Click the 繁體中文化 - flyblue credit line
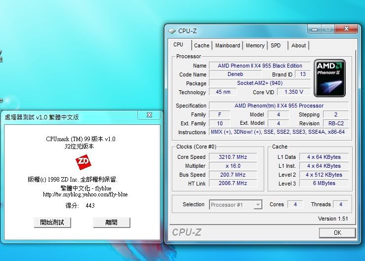Image resolution: width=365 pixels, height=261 pixels. (86, 188)
